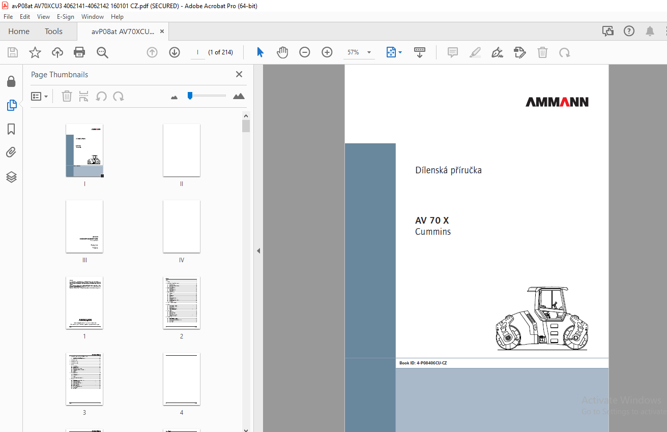The width and height of the screenshot is (667, 432).
Task: Select the page I cover thumbnail
Action: click(84, 150)
